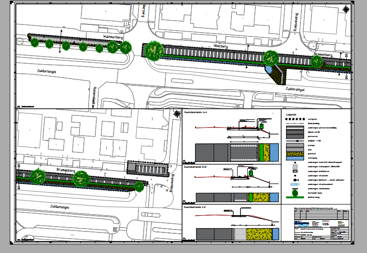Screen dimensions: 367x253
Task: Click the green tank symbol in section B-B
Action: [251, 172]
